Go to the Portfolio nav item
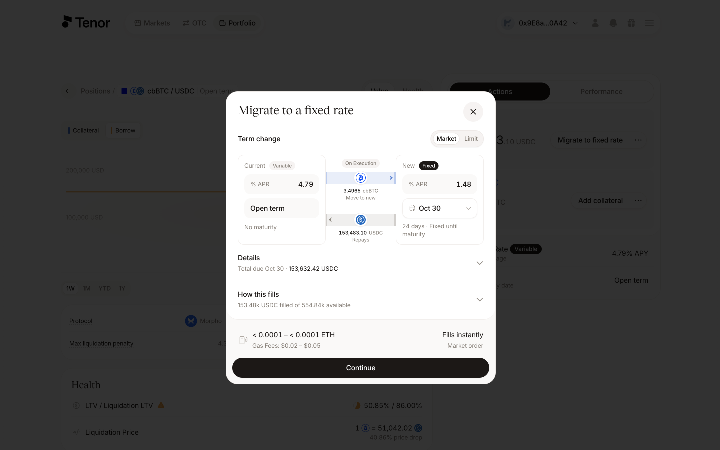The height and width of the screenshot is (450, 720). point(237,23)
